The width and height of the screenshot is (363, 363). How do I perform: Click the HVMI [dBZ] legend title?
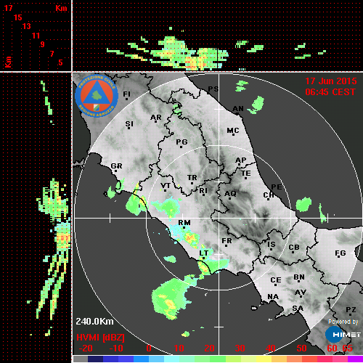(100, 338)
